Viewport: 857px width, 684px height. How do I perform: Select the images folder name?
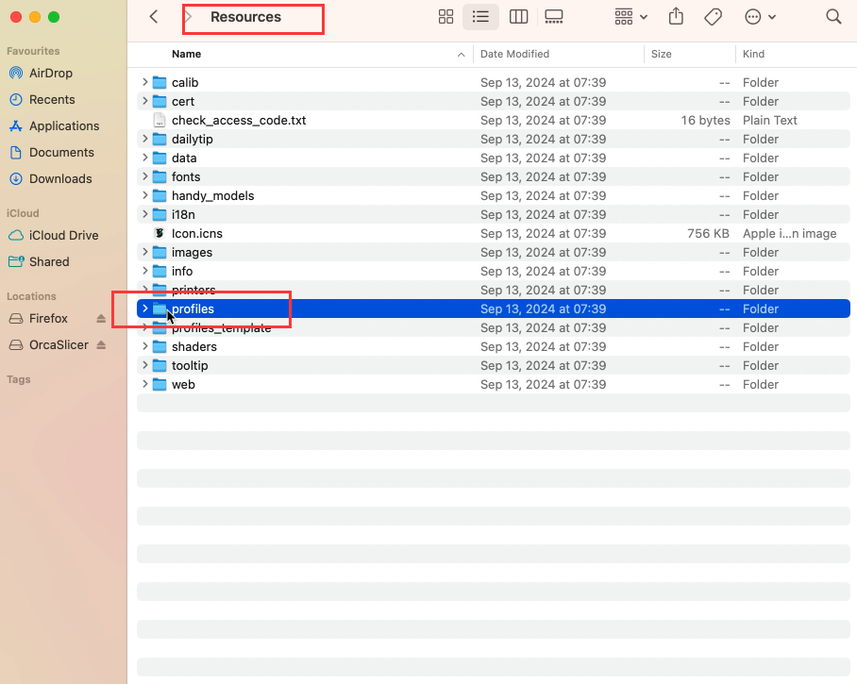[x=192, y=253]
